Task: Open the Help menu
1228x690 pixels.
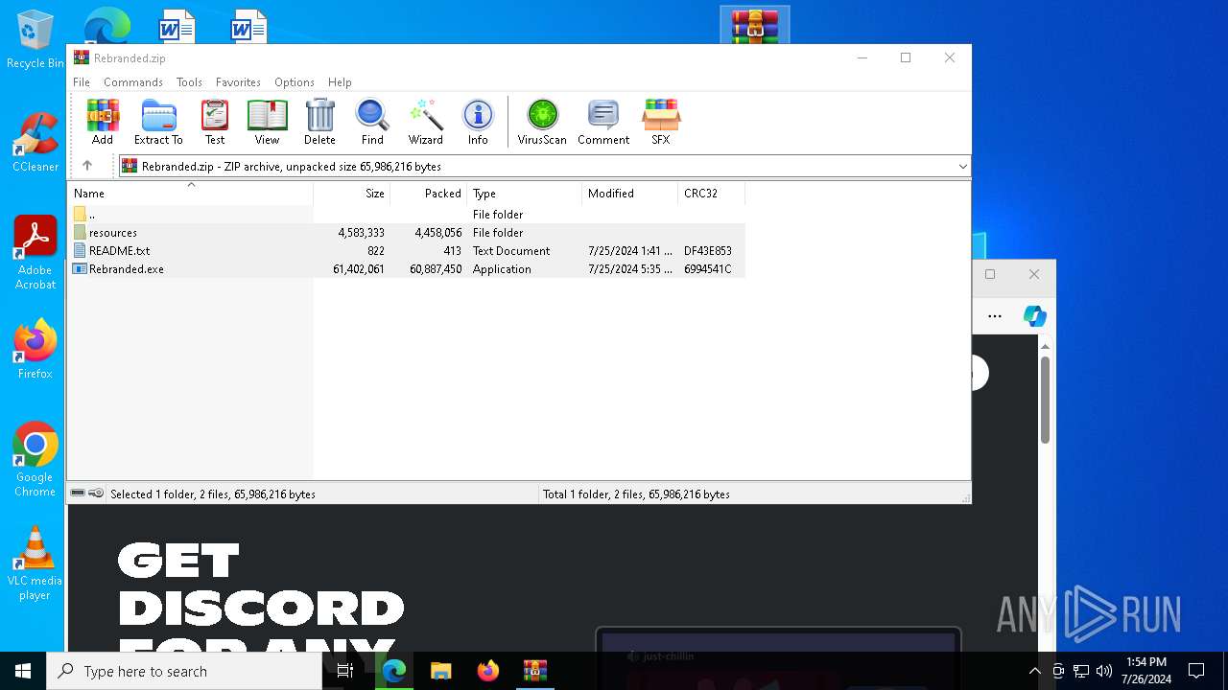Action: [x=340, y=82]
